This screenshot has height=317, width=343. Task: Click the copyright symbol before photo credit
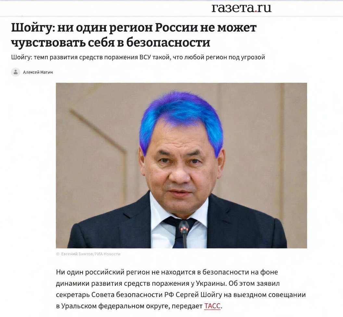[x=58, y=254]
